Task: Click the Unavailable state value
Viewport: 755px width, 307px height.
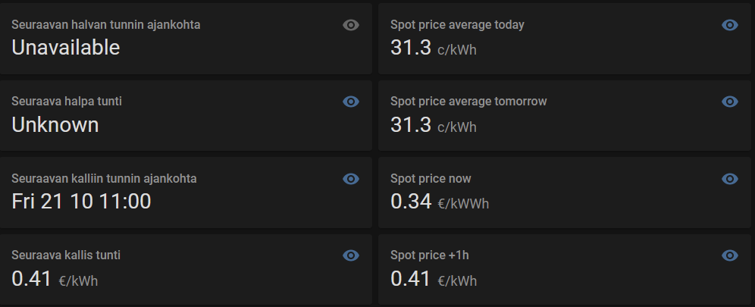Action: [66, 48]
